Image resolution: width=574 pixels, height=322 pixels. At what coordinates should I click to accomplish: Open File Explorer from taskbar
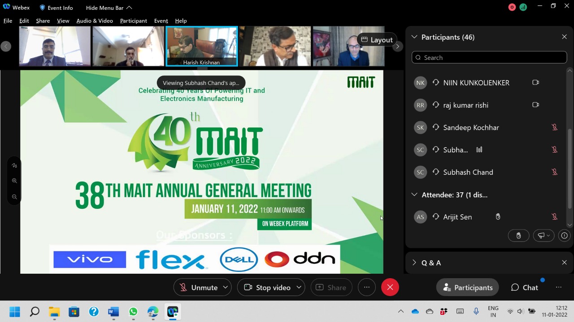point(54,311)
